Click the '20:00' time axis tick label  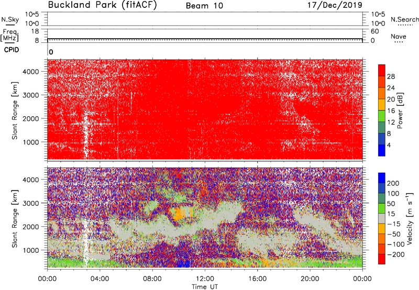310,279
